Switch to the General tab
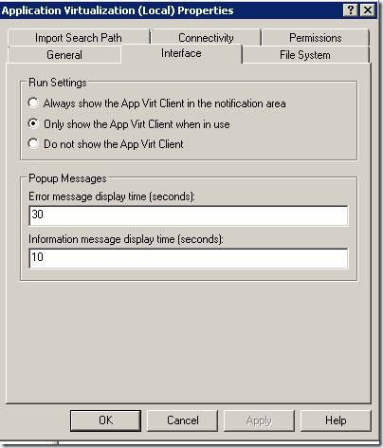This screenshot has height=448, width=383. tap(64, 55)
